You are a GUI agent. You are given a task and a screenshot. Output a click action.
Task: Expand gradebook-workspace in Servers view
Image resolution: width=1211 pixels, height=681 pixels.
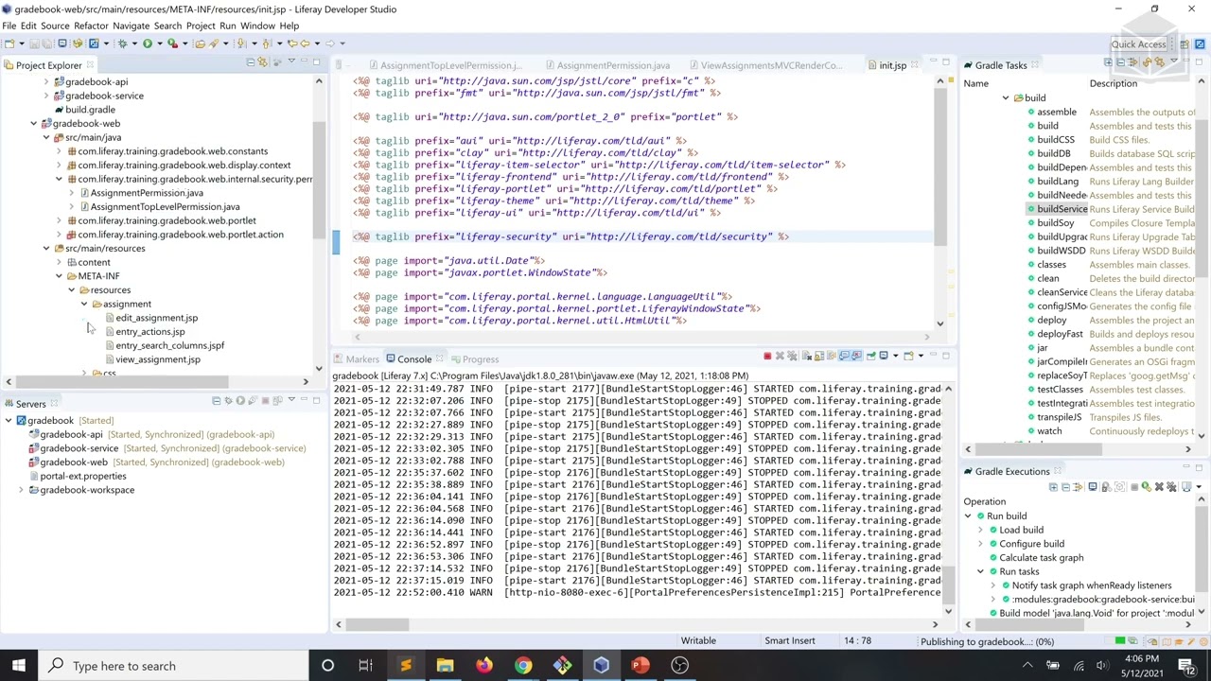[21, 490]
